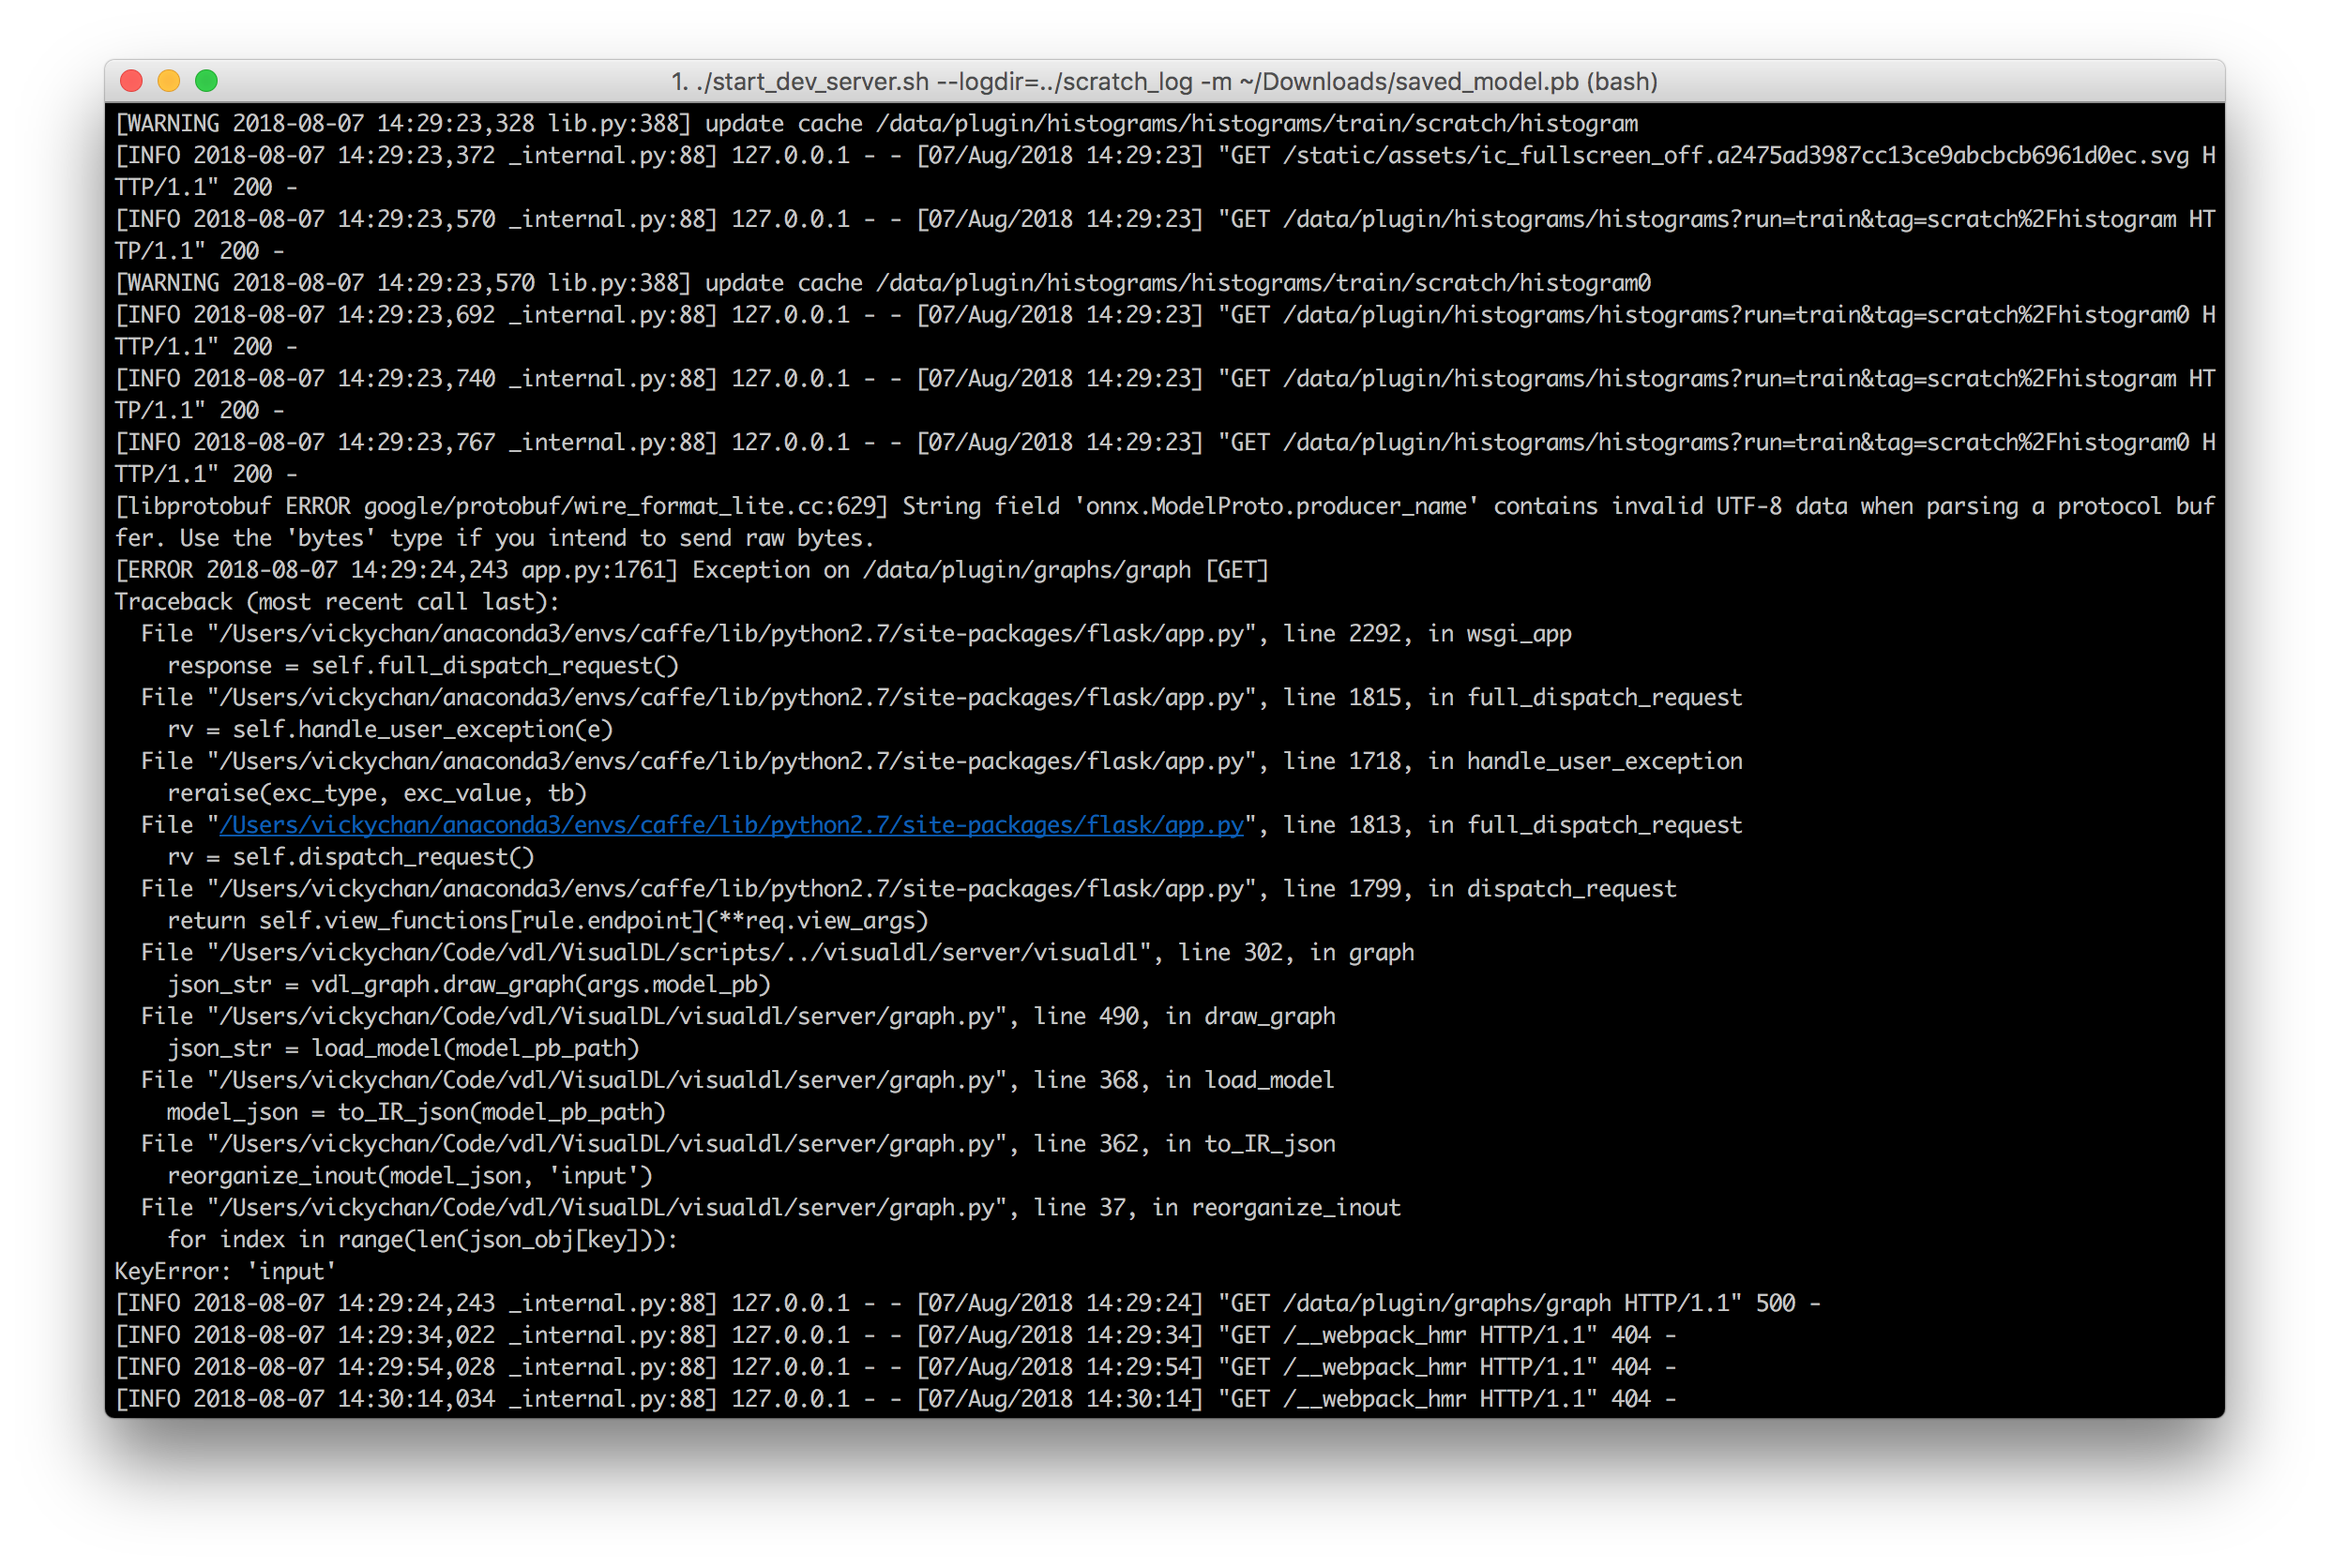Click the 'for index in range(len(json_obj[key]))' line
2330x1568 pixels.
click(x=422, y=1240)
